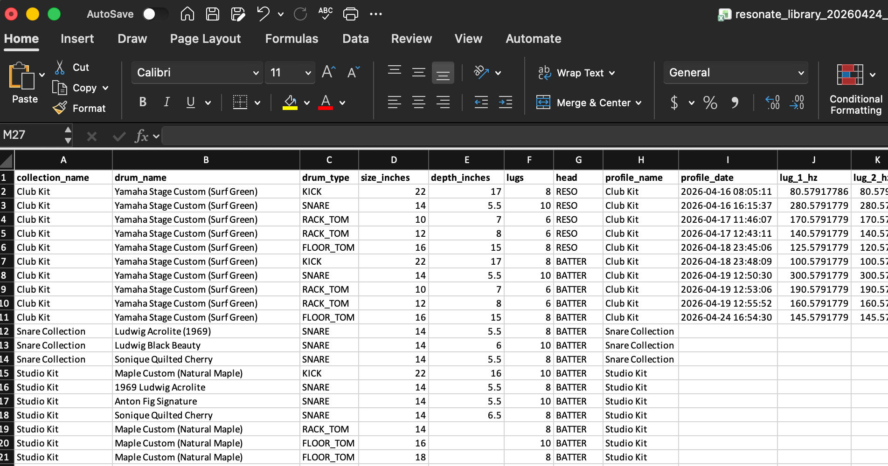Apply percent style format
This screenshot has height=466, width=888.
point(710,103)
